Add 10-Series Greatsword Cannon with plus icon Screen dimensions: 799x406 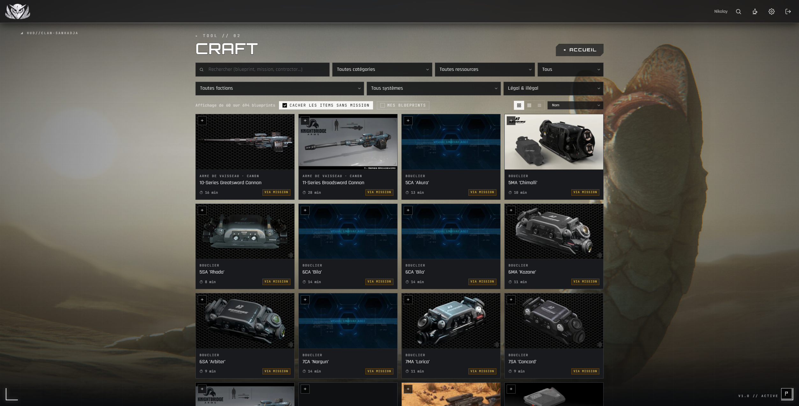point(202,121)
